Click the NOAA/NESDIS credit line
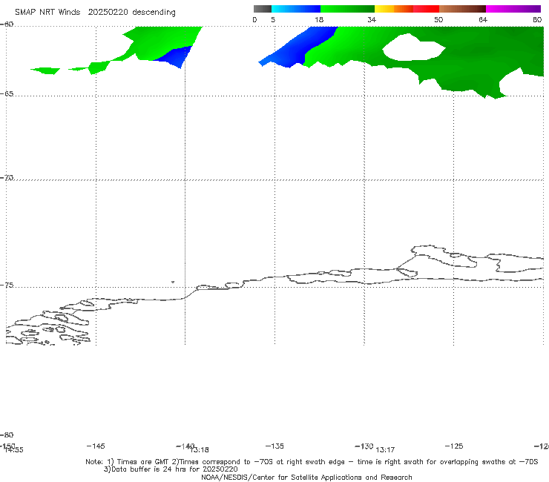The height and width of the screenshot is (482, 549). point(306,477)
